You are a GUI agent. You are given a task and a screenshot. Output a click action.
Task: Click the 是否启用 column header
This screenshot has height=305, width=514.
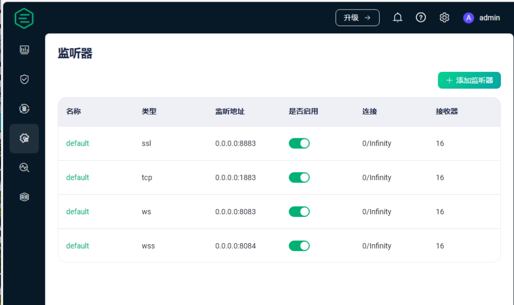[303, 111]
